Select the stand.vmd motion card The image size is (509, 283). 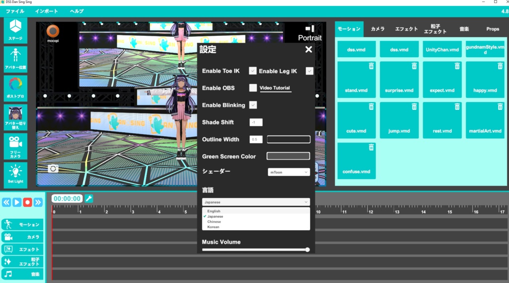356,80
